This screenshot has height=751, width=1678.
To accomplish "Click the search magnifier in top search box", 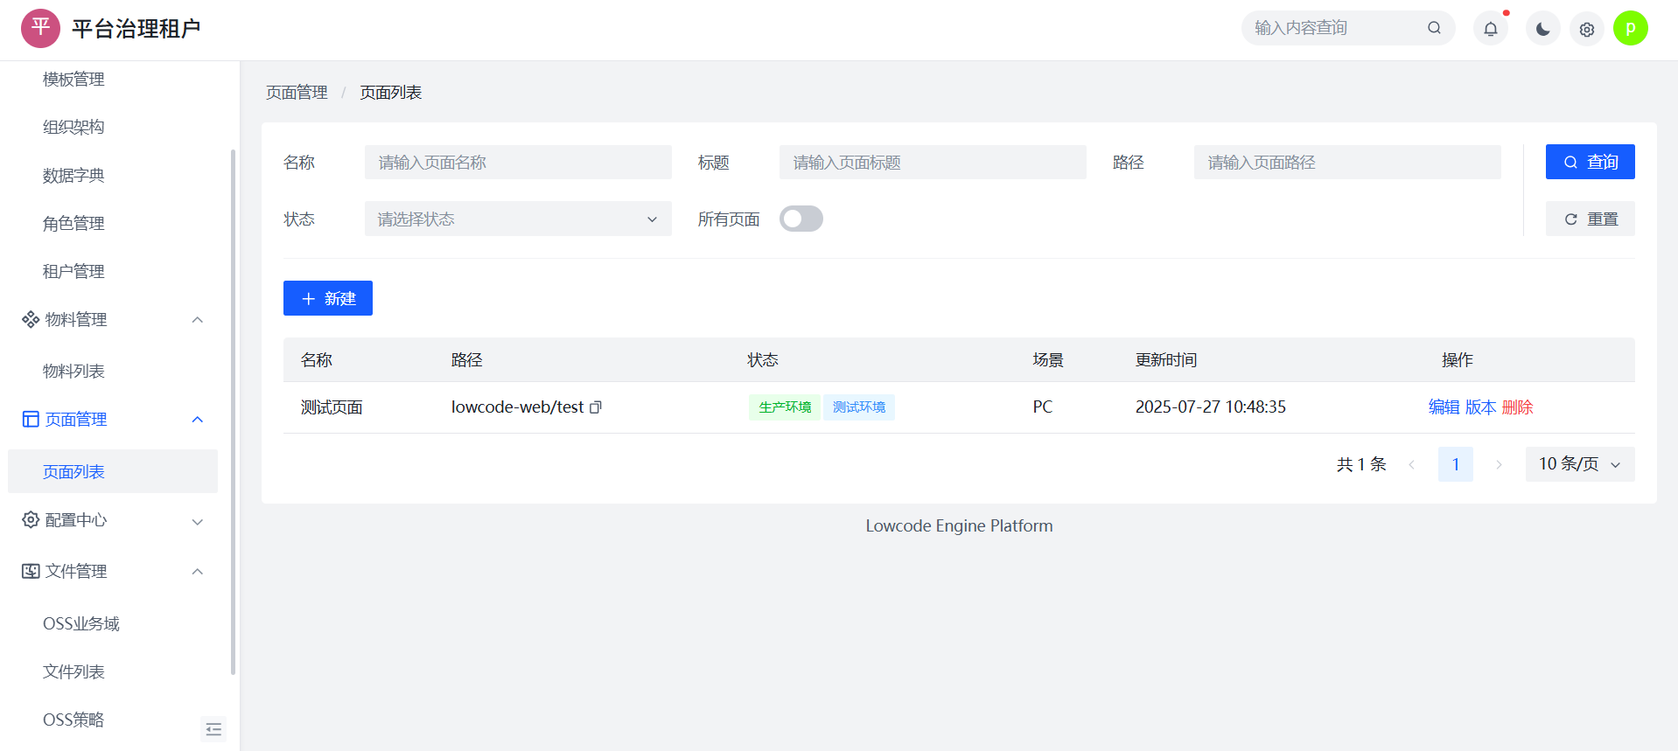I will [x=1434, y=28].
